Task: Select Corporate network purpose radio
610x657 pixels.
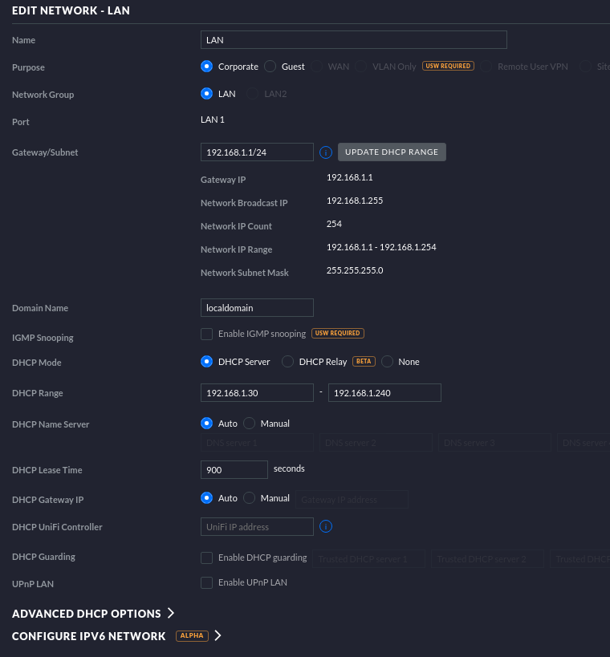Action: [x=207, y=67]
